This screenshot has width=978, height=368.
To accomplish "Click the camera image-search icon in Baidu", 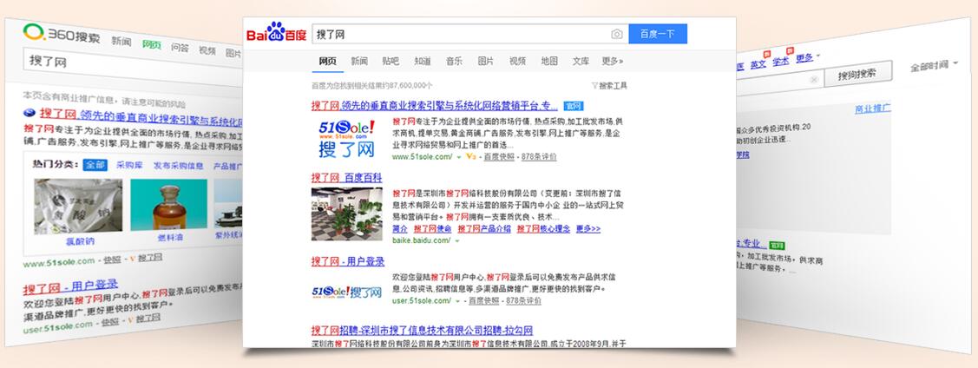I will (x=616, y=35).
